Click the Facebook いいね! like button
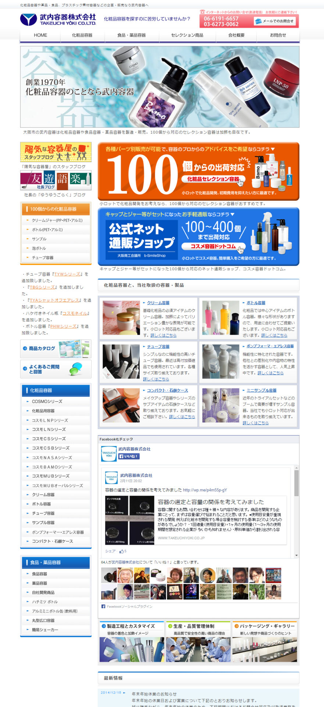Image resolution: width=324 pixels, height=707 pixels. point(129,456)
